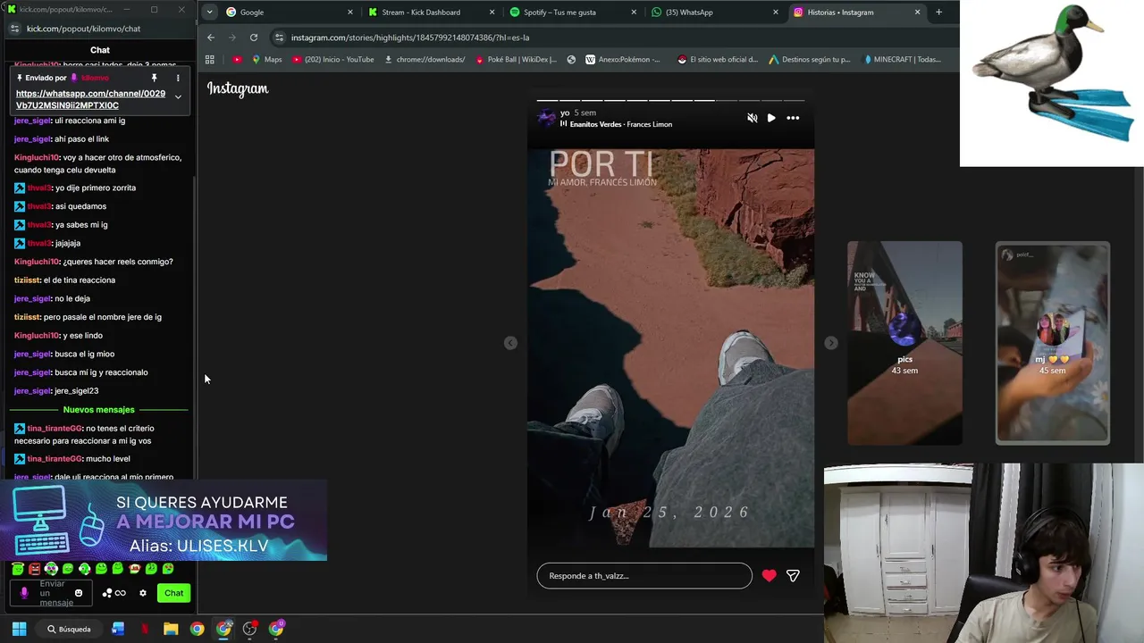Switch to the Google tab
Image resolution: width=1144 pixels, height=643 pixels.
click(x=290, y=13)
